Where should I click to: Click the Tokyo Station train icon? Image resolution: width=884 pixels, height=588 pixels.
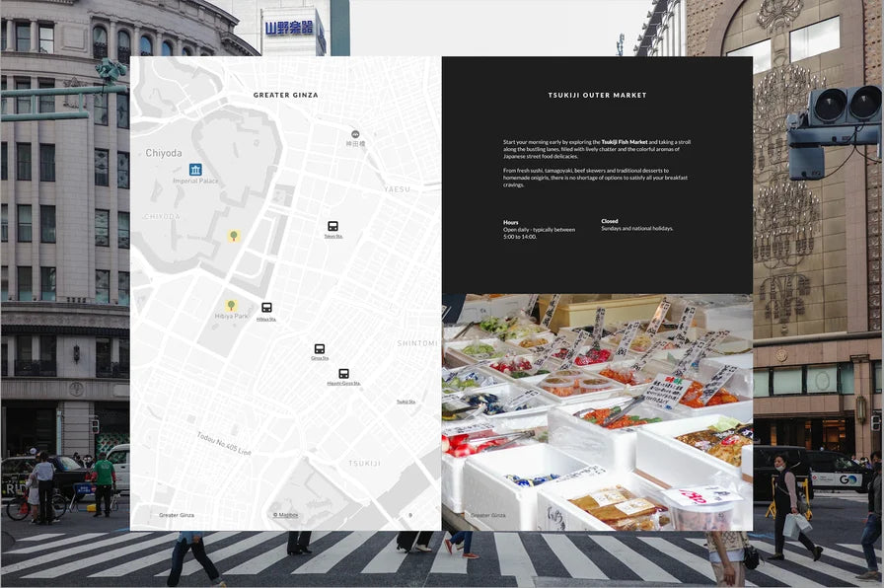pyautogui.click(x=333, y=226)
